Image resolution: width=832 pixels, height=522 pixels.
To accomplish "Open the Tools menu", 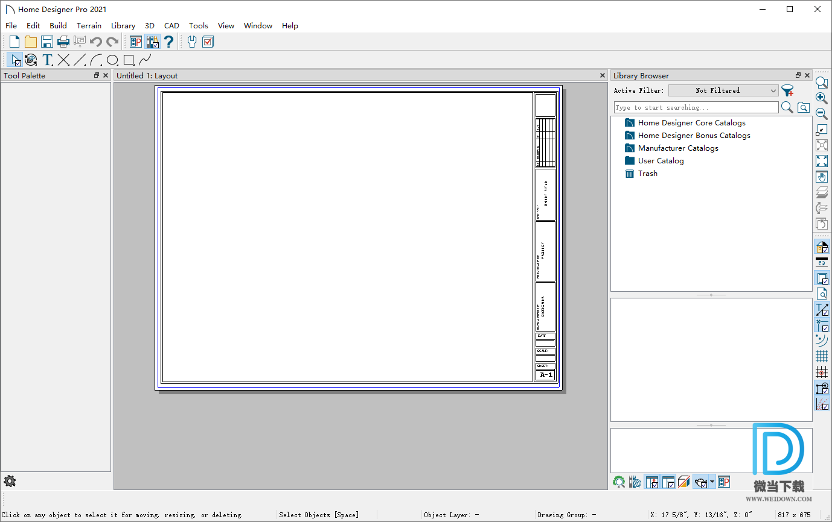I will point(198,25).
